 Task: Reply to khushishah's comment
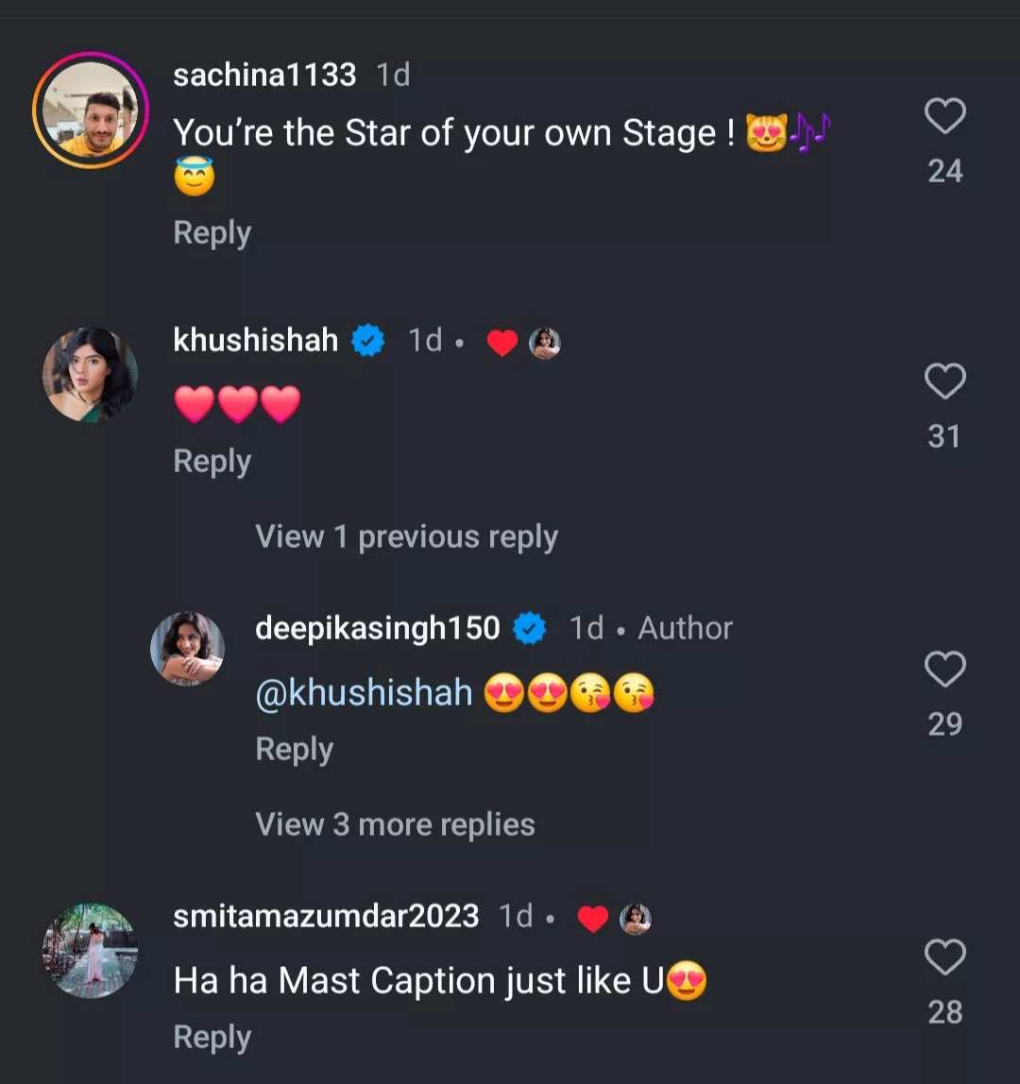(x=212, y=462)
